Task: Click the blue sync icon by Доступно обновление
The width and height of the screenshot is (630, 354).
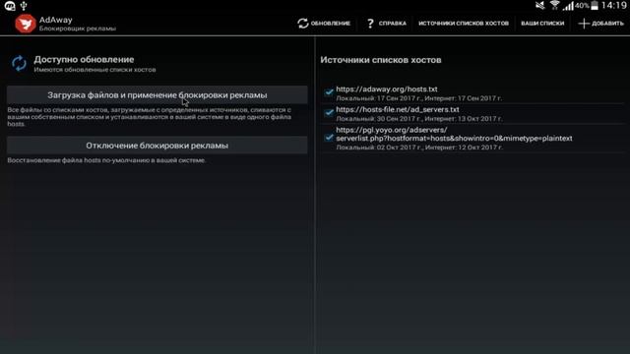Action: click(x=19, y=63)
